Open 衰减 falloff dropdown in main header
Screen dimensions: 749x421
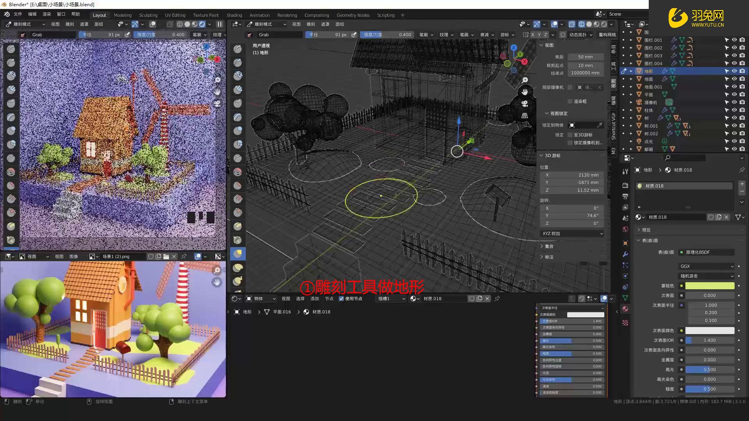(x=487, y=35)
